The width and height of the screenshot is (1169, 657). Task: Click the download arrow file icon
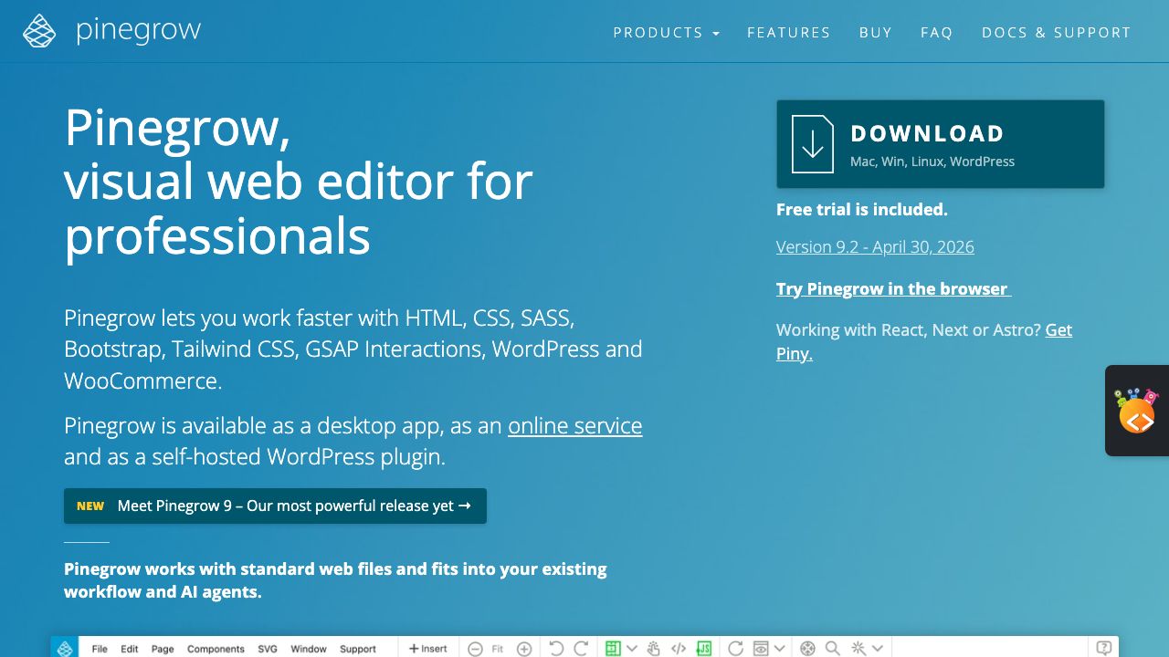click(x=813, y=144)
